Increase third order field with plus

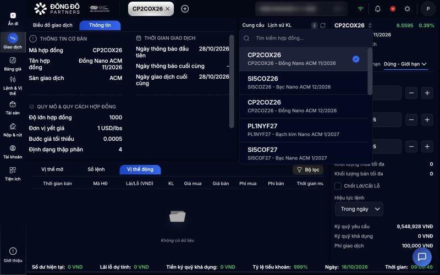coord(427,147)
